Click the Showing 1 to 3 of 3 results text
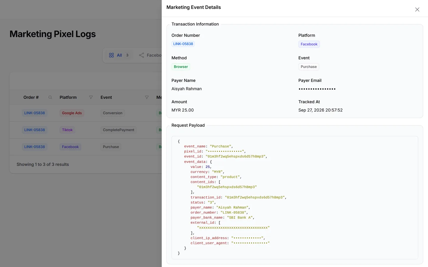The width and height of the screenshot is (428, 267). click(43, 164)
